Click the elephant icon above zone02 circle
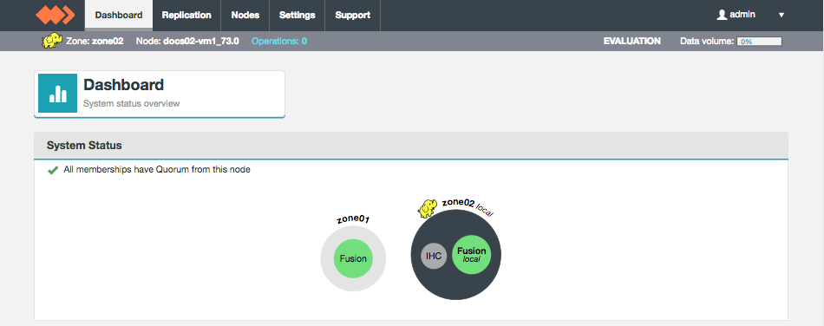 click(428, 208)
